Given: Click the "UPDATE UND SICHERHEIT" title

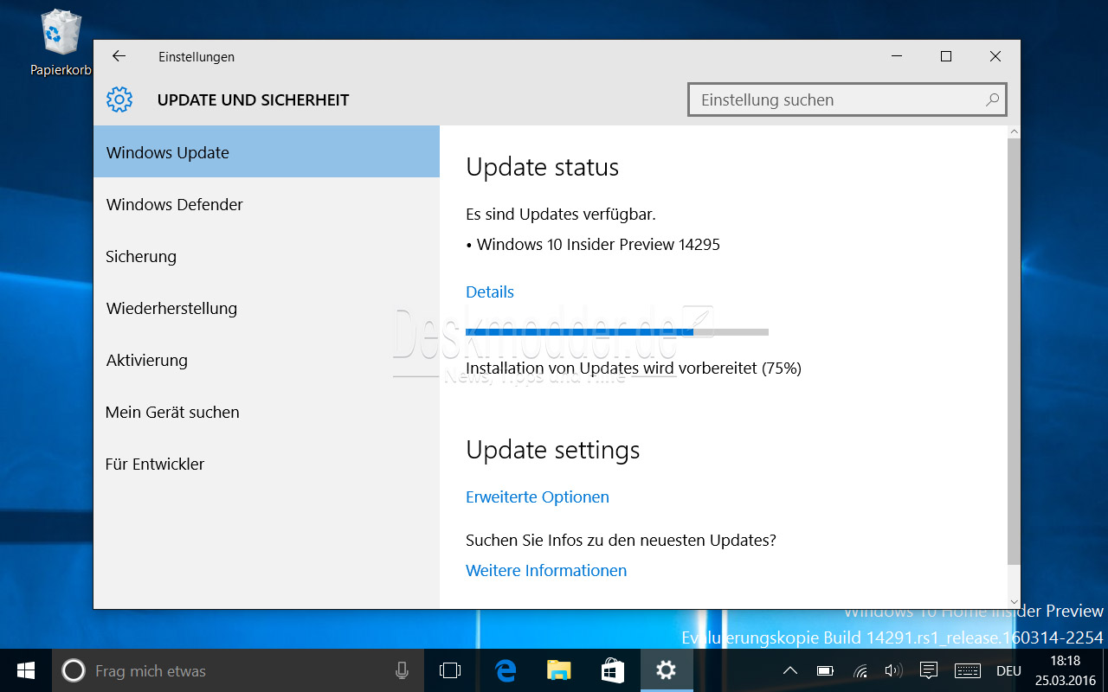Looking at the screenshot, I should (253, 99).
